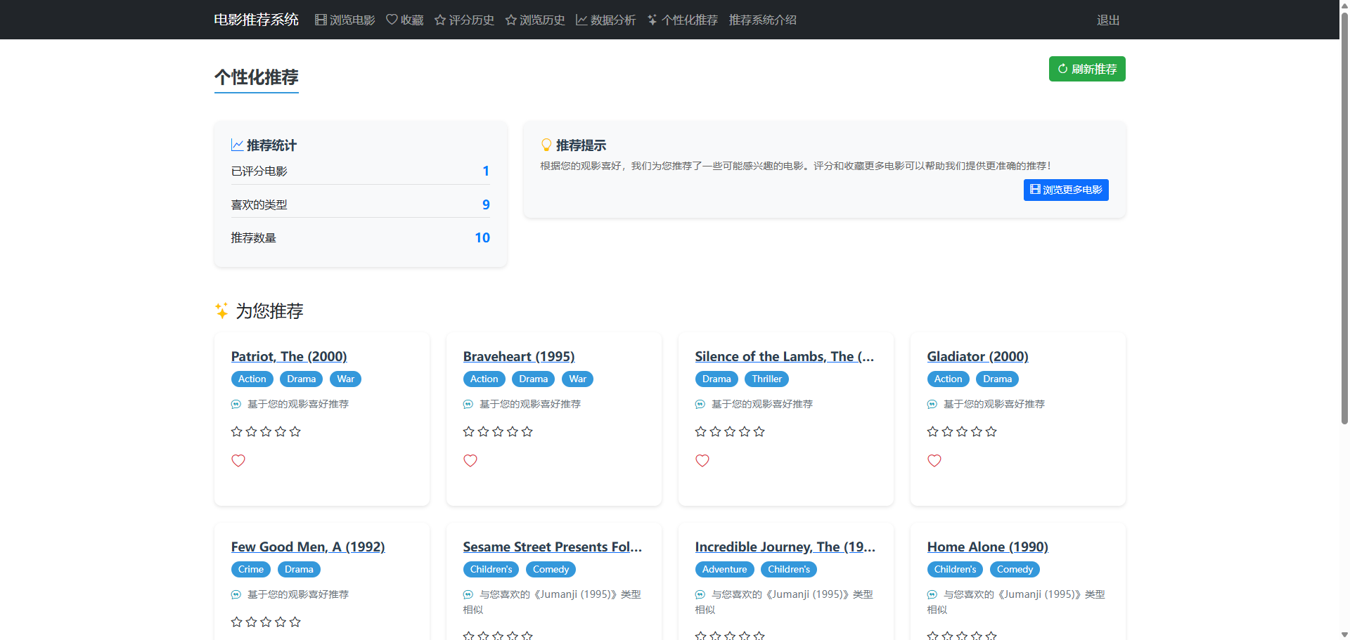
Task: Rate Few Good Men, A (1992) one star
Action: pos(237,622)
